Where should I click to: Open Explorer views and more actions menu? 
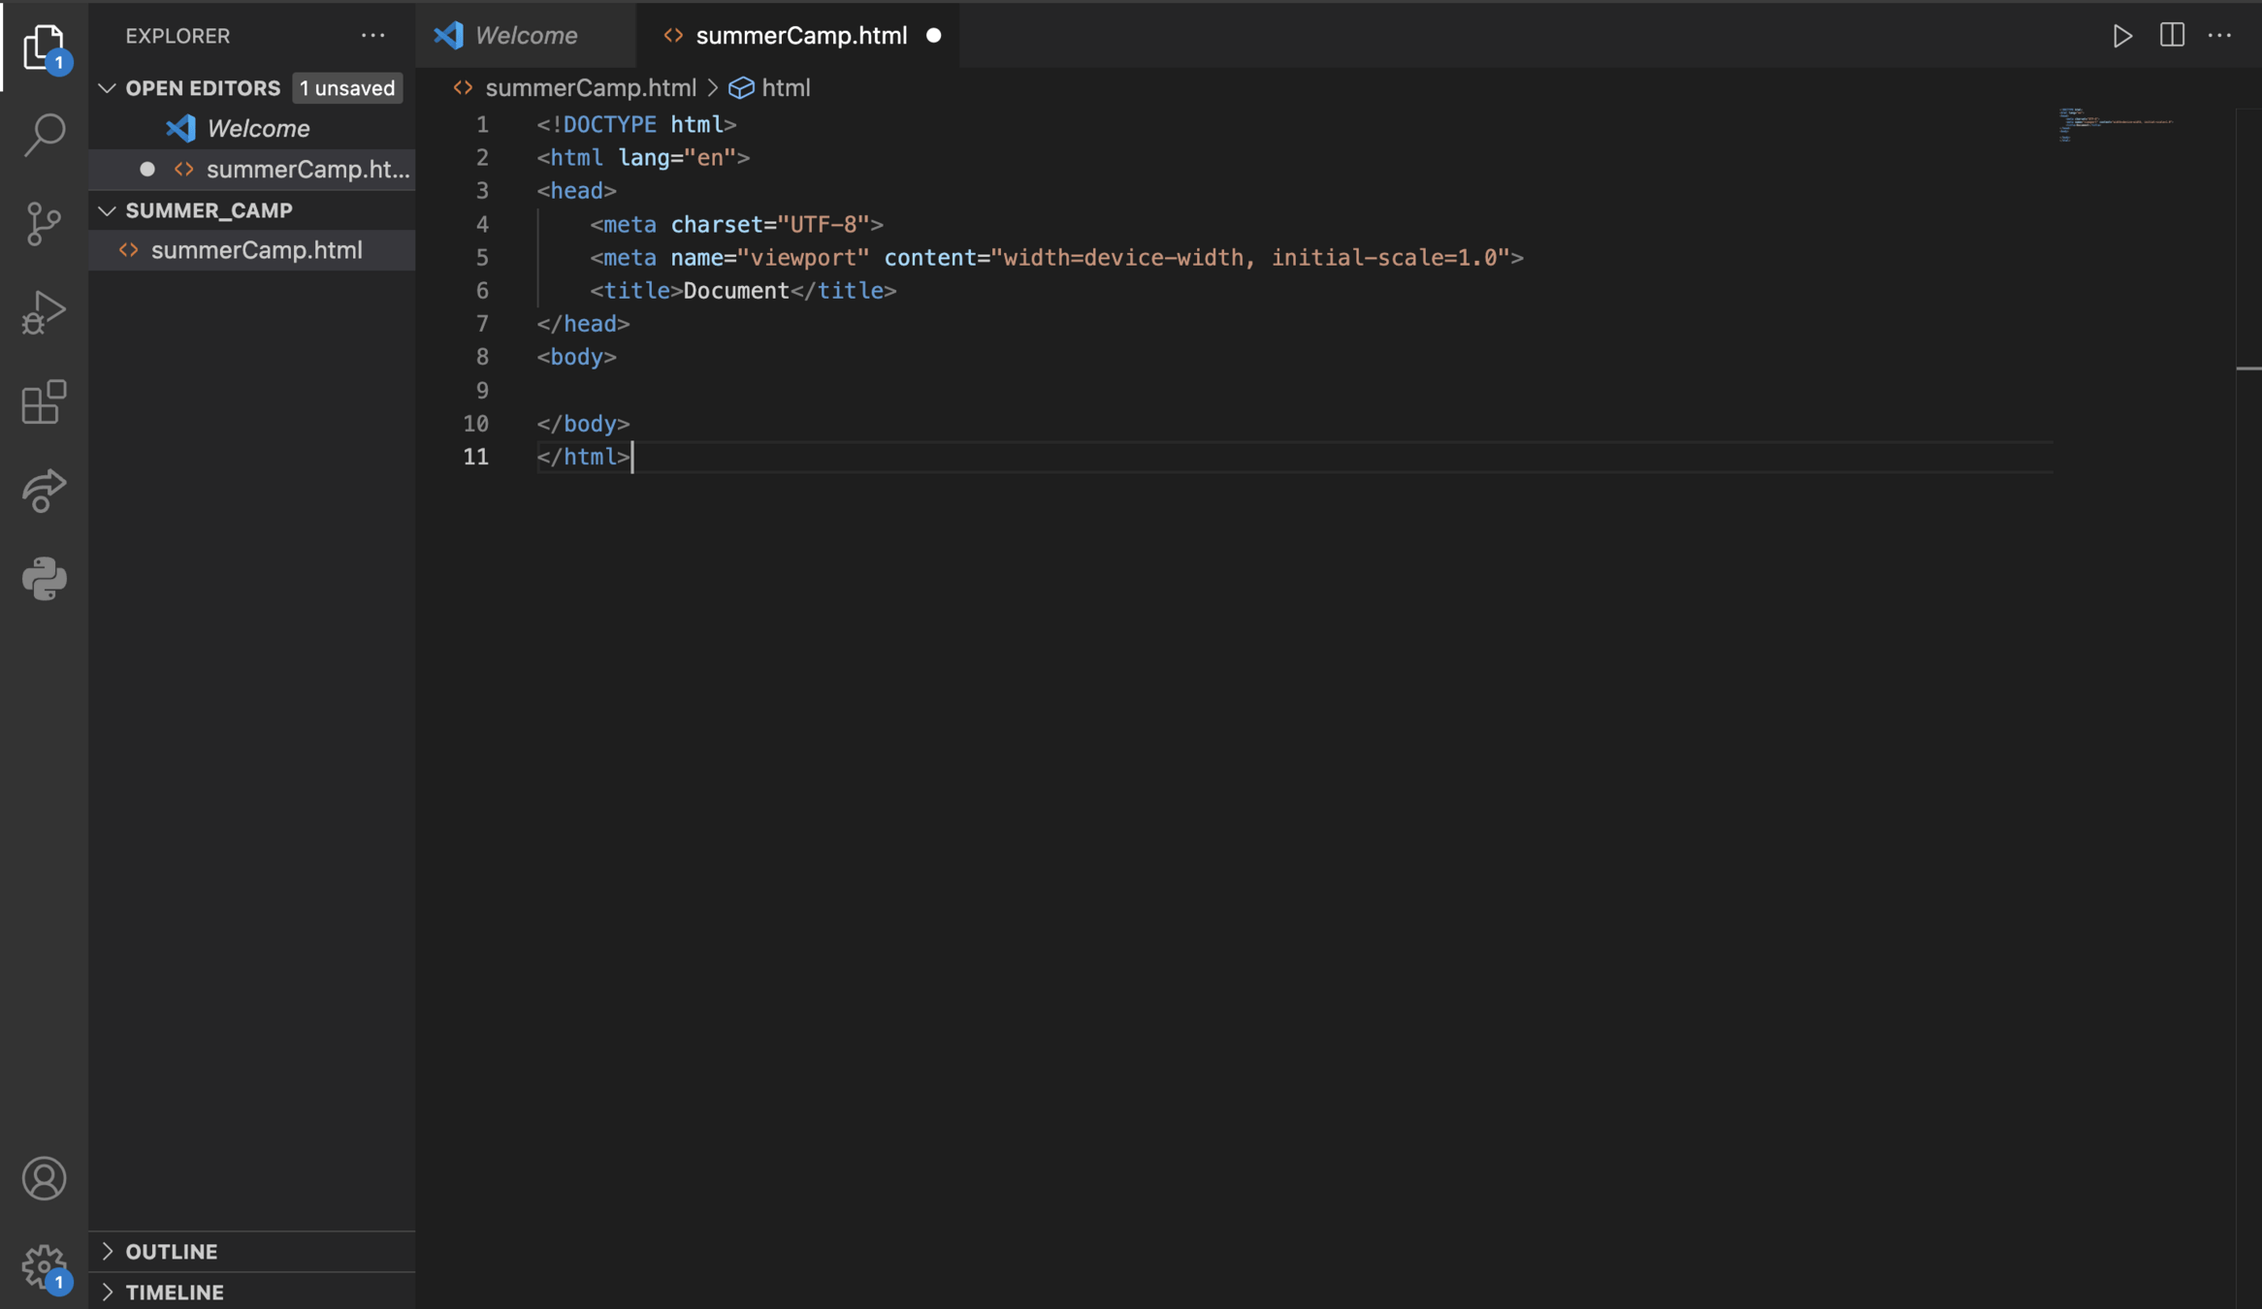click(372, 36)
